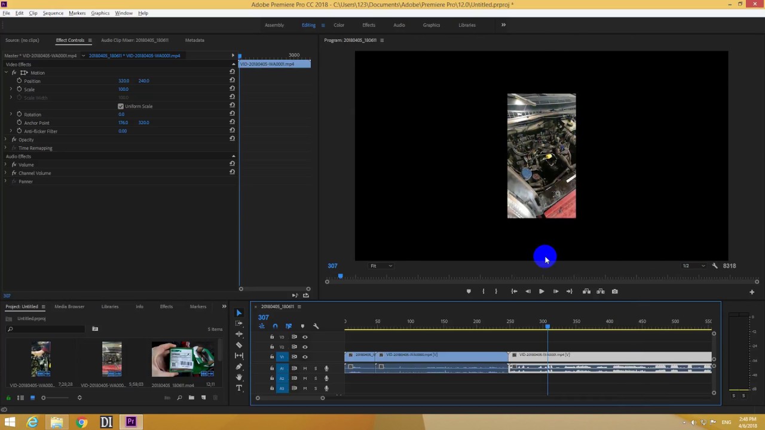This screenshot has width=765, height=430.
Task: Click the Lift button
Action: (586, 291)
